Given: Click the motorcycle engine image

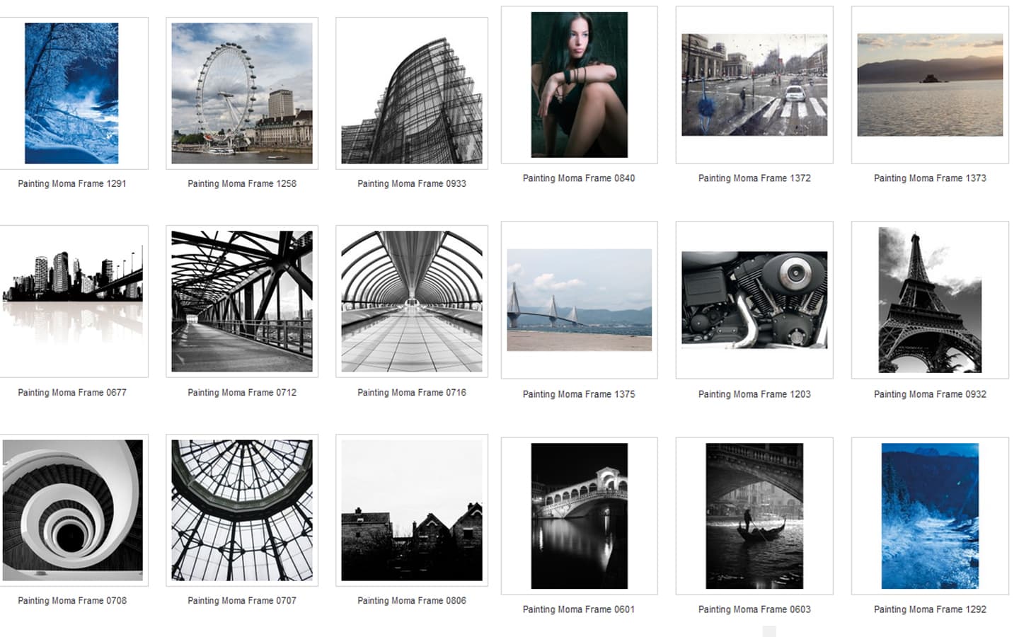Looking at the screenshot, I should 754,299.
